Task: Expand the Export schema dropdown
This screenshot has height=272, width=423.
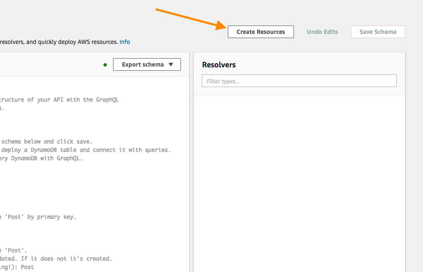Action: point(147,64)
